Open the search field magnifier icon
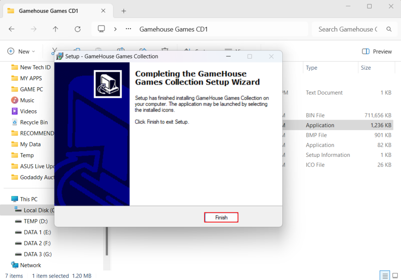Image resolution: width=401 pixels, height=280 pixels. point(389,29)
